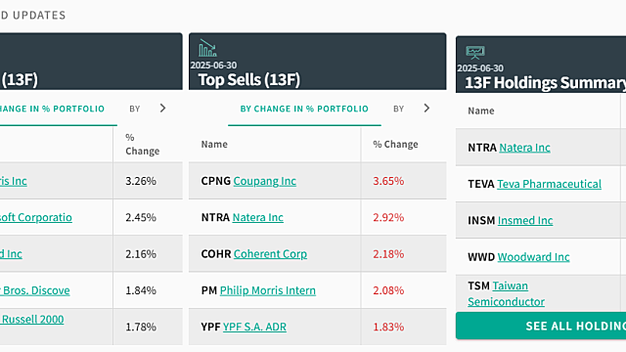Open Natera Inc link in Top Sells
The height and width of the screenshot is (352, 626).
(x=258, y=217)
